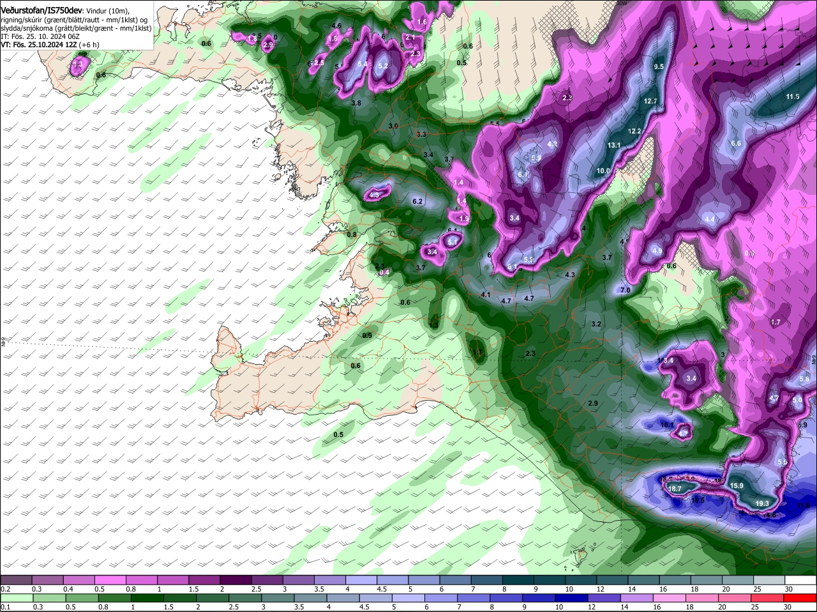
Task: Click the white 4.4 value on the map
Action: point(710,220)
